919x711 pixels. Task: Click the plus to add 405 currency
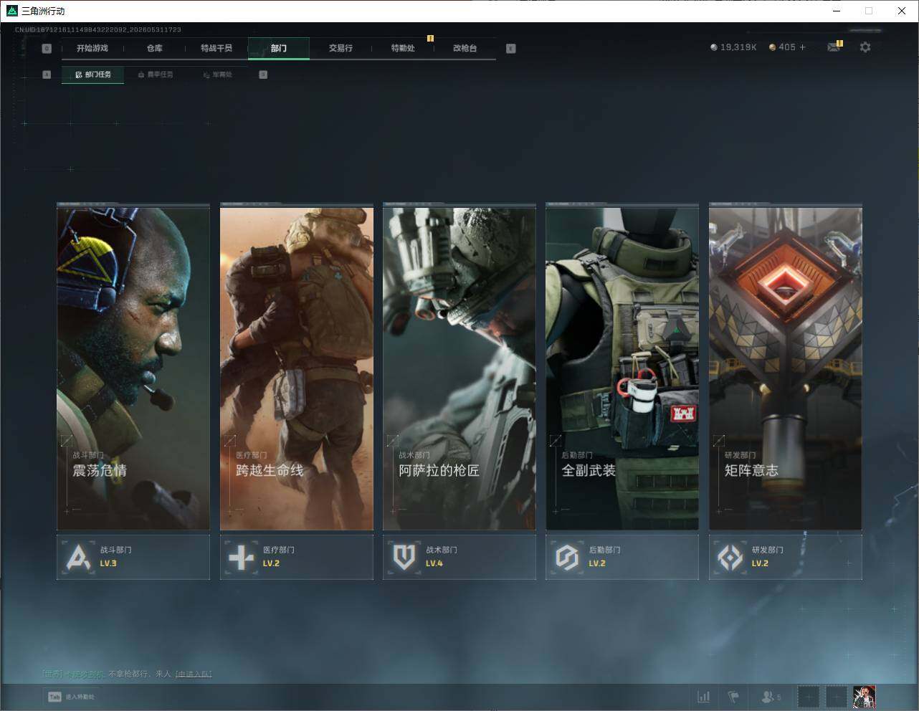coord(802,47)
